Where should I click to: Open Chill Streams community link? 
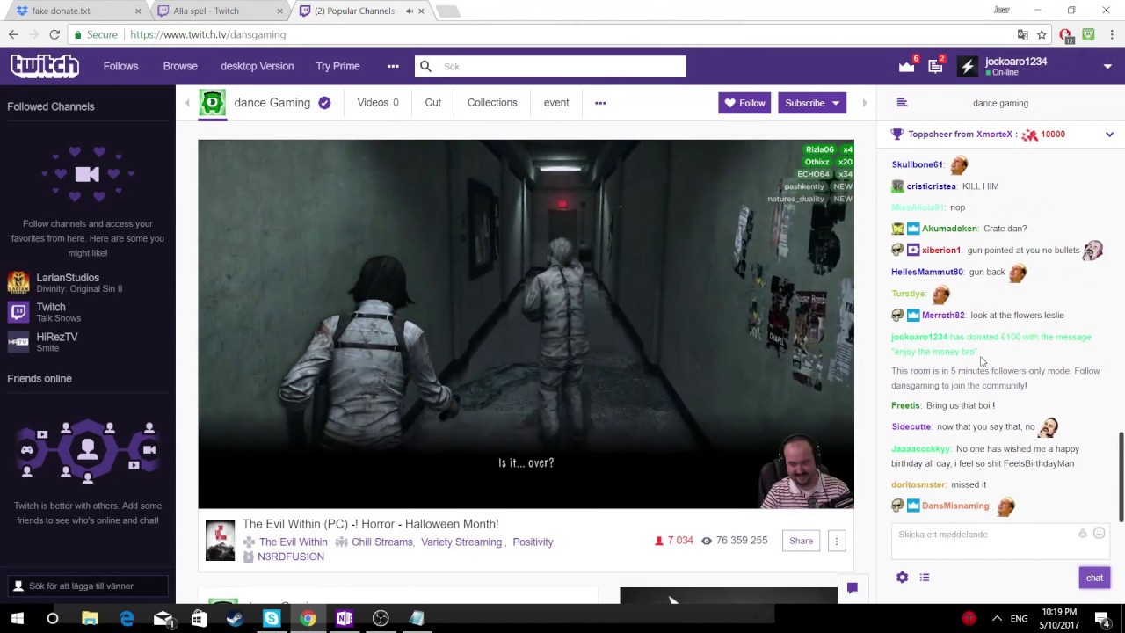(381, 542)
